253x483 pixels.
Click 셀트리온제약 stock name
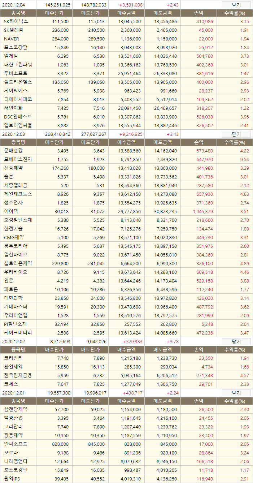18,263
